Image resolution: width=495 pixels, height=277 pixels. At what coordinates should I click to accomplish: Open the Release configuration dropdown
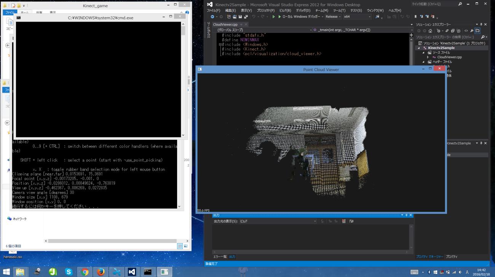pyautogui.click(x=333, y=17)
